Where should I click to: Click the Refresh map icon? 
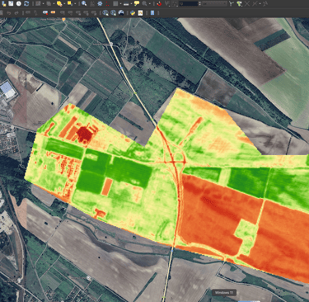click(26, 3)
